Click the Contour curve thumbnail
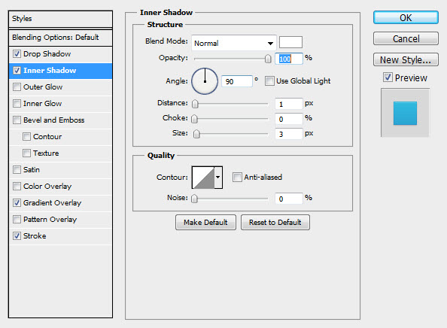 click(203, 178)
